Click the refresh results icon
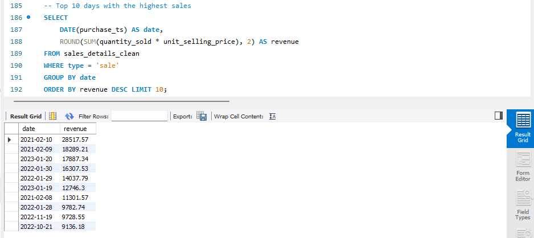Viewport: 534px width, 238px height. tap(69, 117)
